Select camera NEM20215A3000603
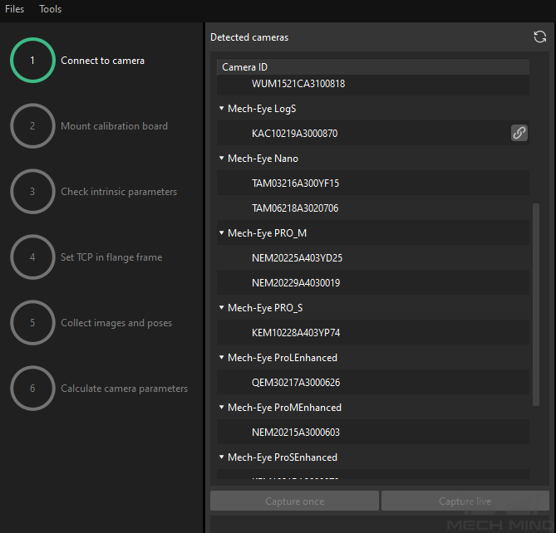The image size is (556, 533). pos(373,433)
